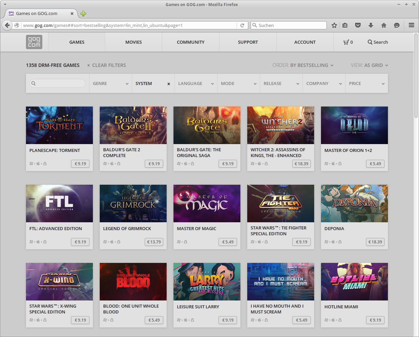Click the Firefox bookmark star icon
The width and height of the screenshot is (419, 337).
pyautogui.click(x=334, y=25)
